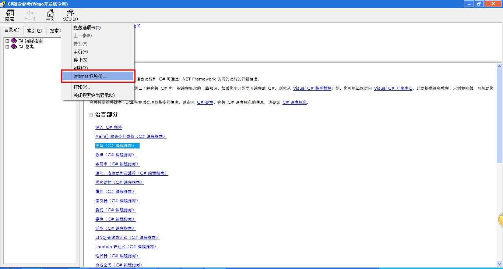Open Internet 选项(I)... from the menu
The width and height of the screenshot is (503, 269).
98,76
